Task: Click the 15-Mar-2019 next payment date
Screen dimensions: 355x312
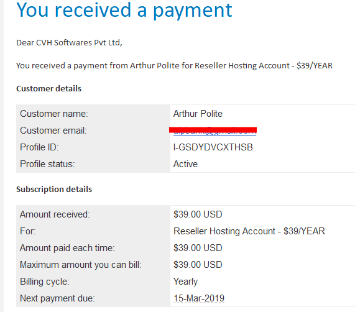Action: tap(199, 298)
